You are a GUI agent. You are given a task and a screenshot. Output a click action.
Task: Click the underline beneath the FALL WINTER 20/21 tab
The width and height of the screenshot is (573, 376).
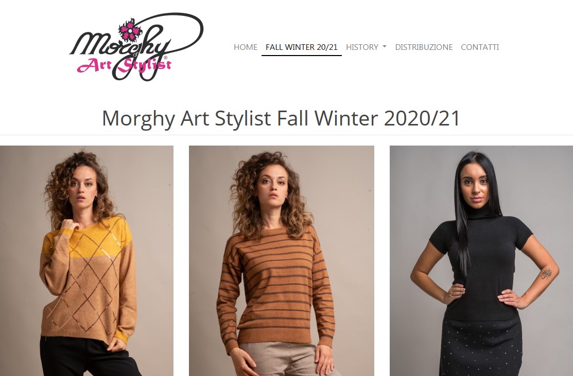pyautogui.click(x=302, y=56)
